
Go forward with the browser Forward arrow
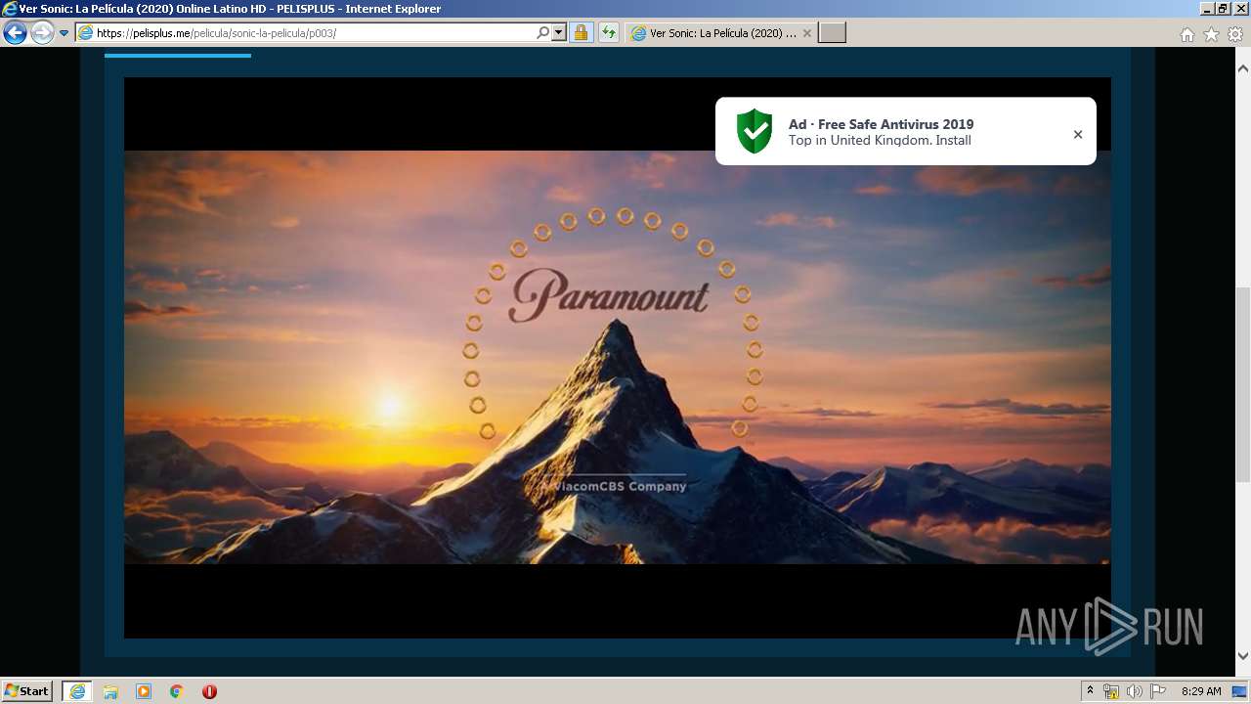(x=42, y=33)
